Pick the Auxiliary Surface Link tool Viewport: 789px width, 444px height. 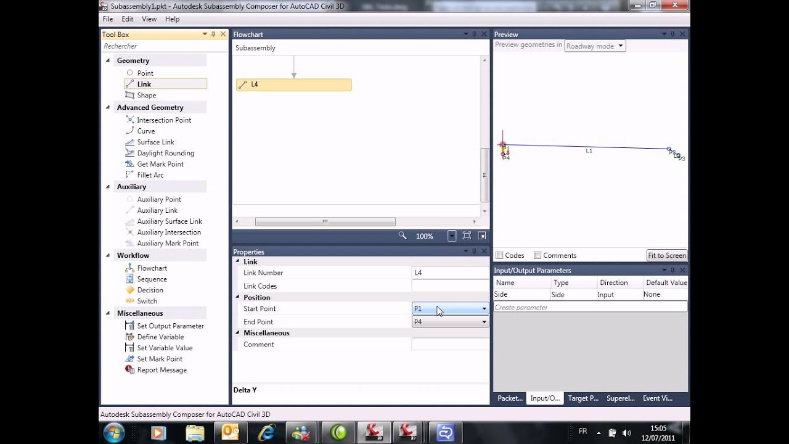[x=170, y=221]
